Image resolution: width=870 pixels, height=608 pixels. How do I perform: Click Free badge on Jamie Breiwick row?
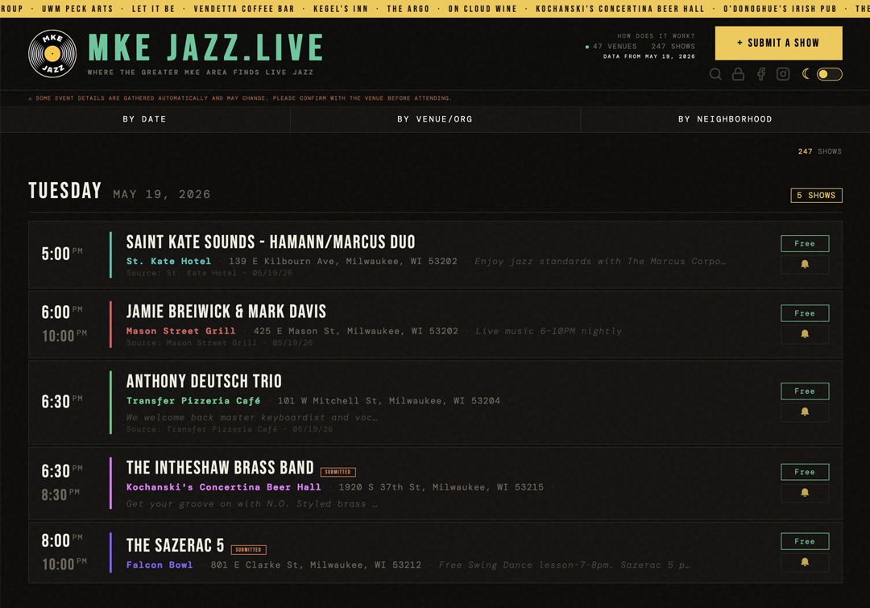805,313
